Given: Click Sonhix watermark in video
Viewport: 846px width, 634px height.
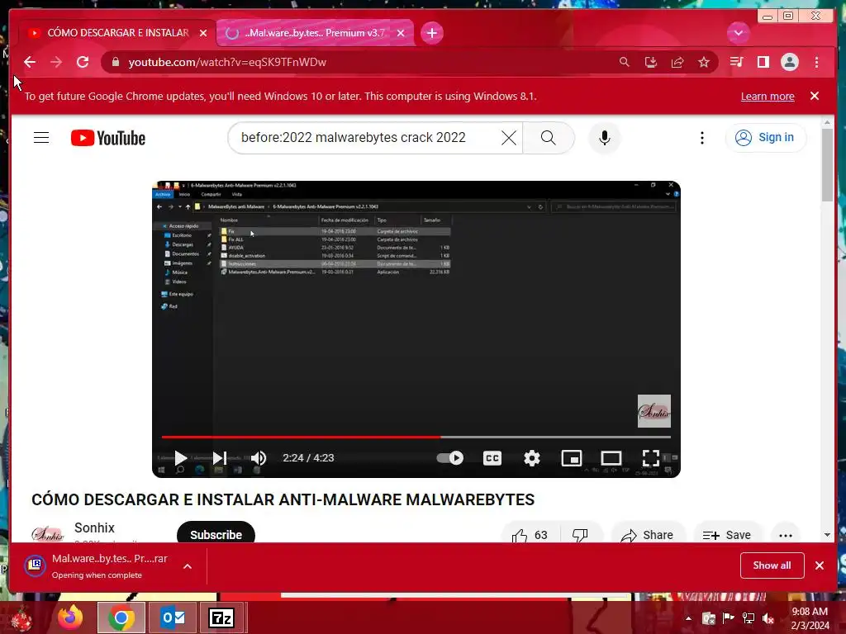Looking at the screenshot, I should click(x=654, y=411).
